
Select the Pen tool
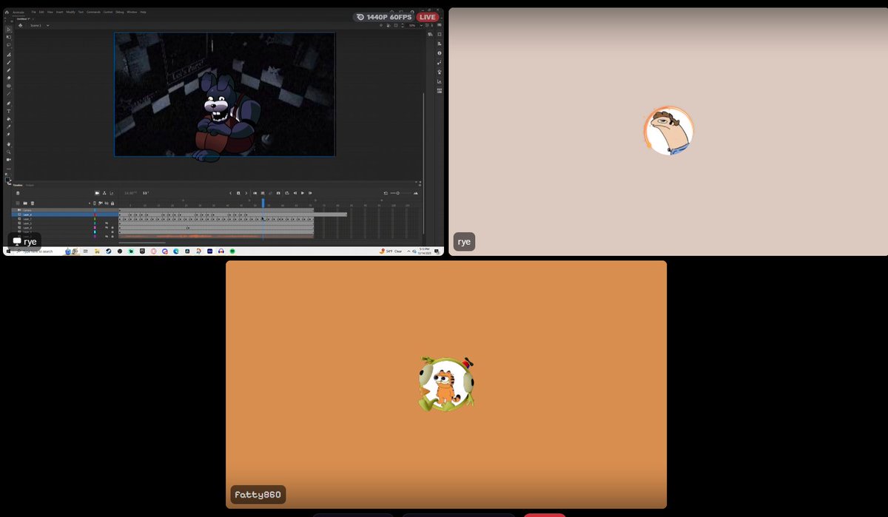coord(9,104)
